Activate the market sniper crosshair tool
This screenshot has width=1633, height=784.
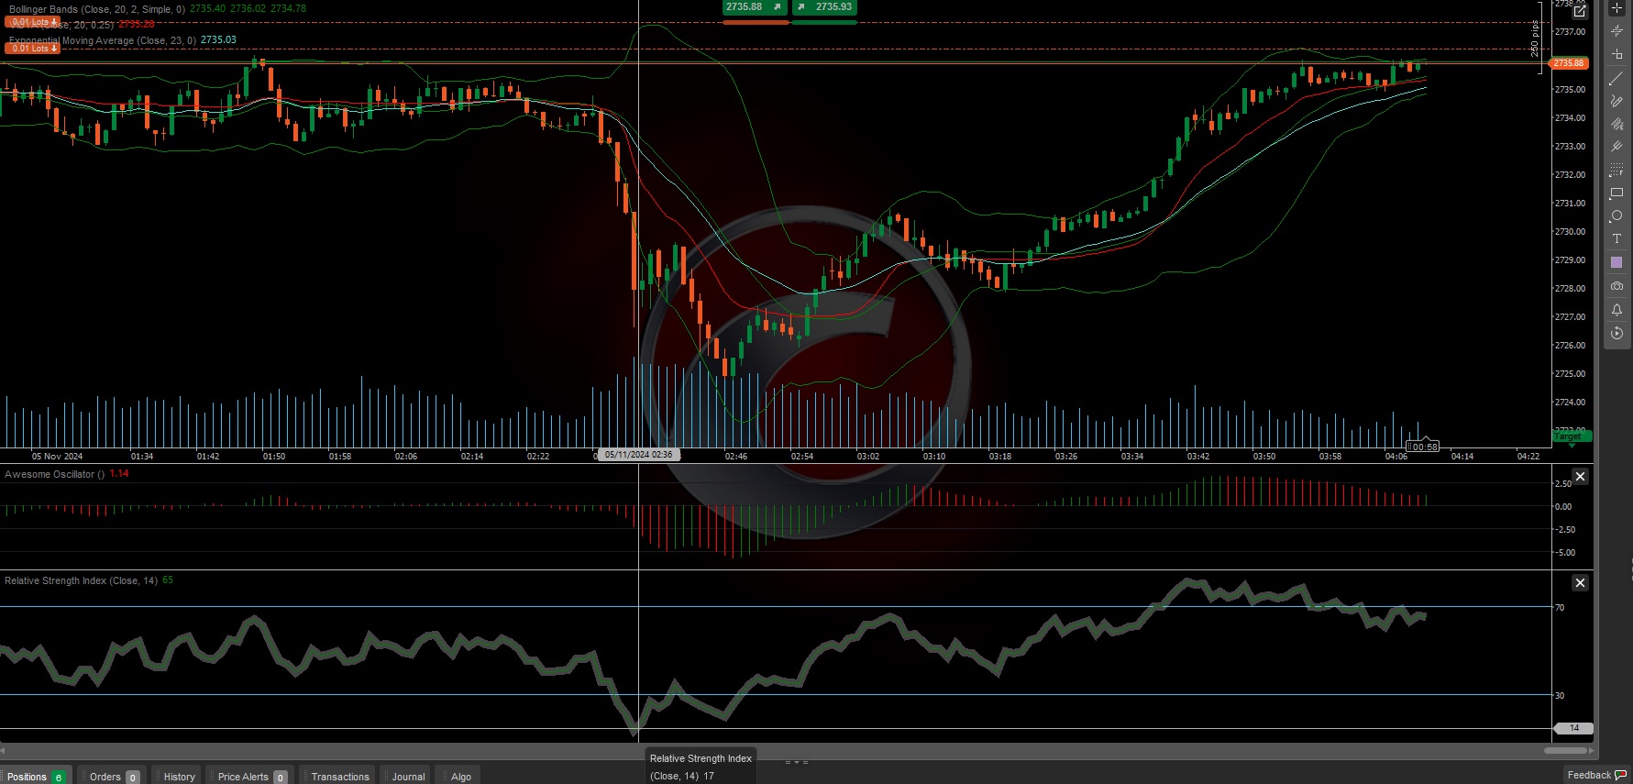pyautogui.click(x=1616, y=31)
